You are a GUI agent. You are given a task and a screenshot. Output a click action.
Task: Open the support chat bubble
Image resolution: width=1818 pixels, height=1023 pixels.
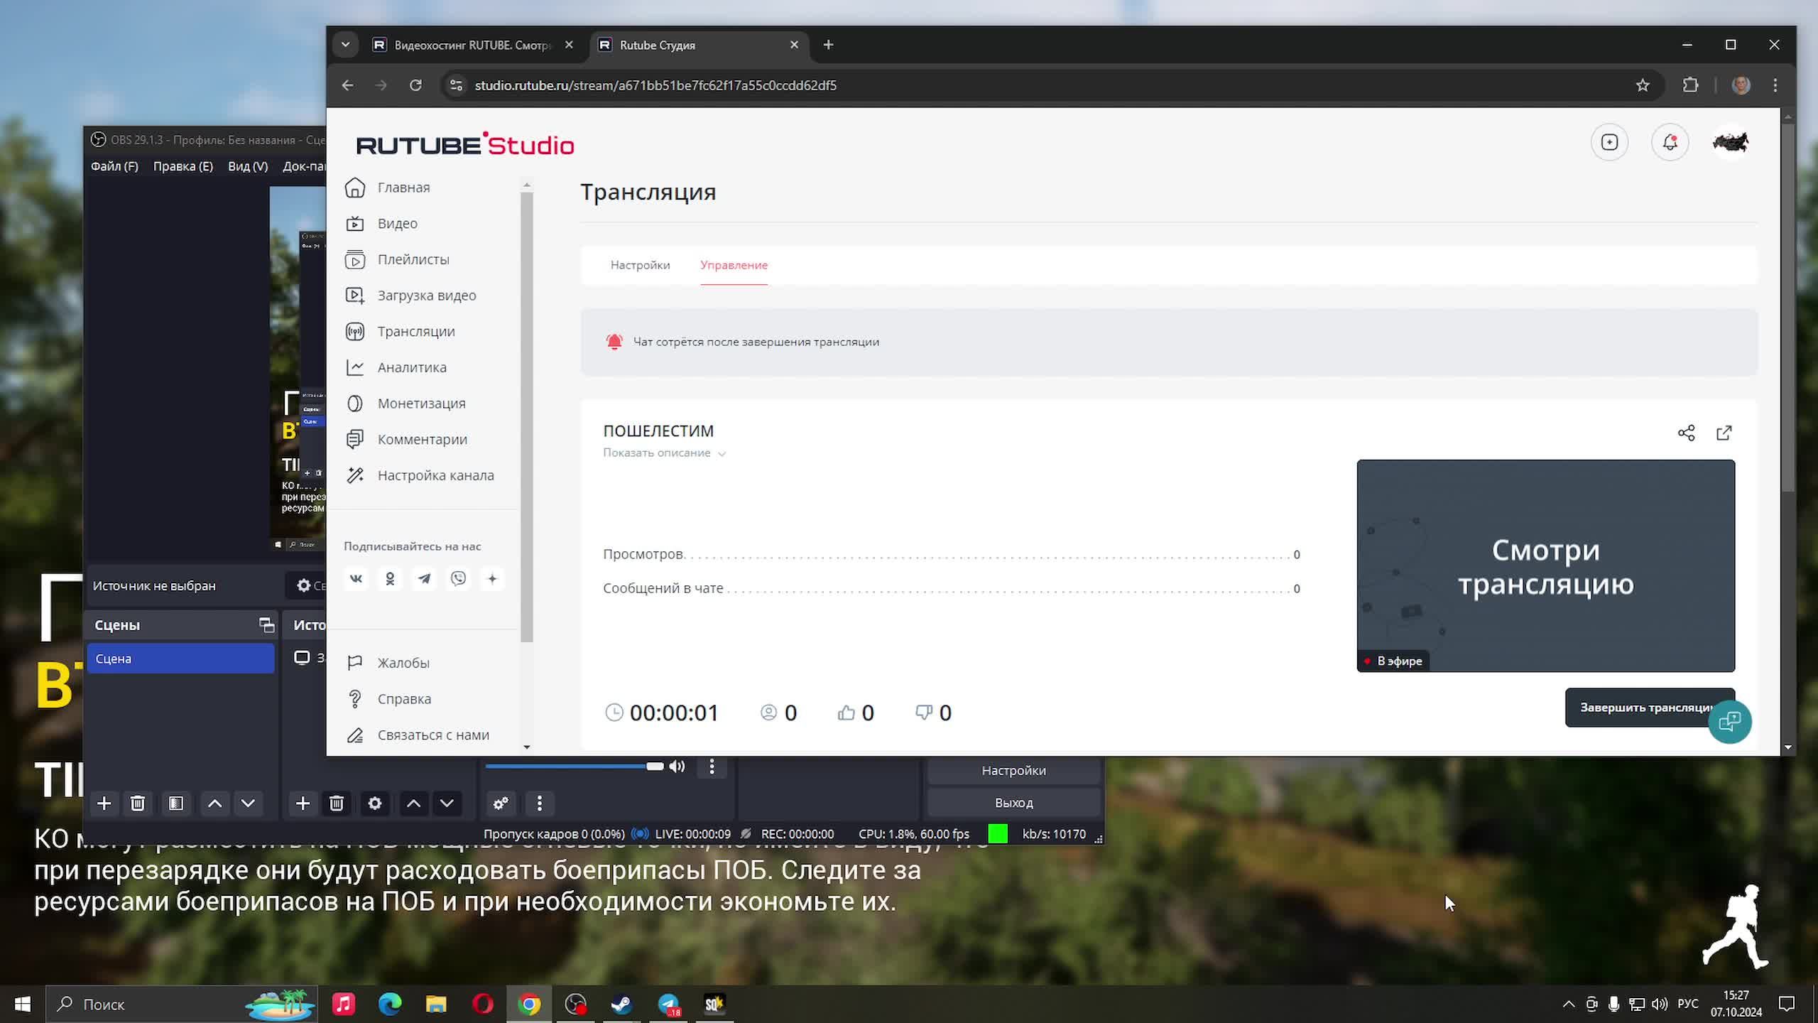pyautogui.click(x=1729, y=722)
